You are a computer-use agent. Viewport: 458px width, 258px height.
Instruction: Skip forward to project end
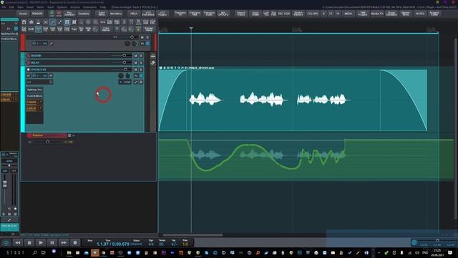tap(64, 242)
